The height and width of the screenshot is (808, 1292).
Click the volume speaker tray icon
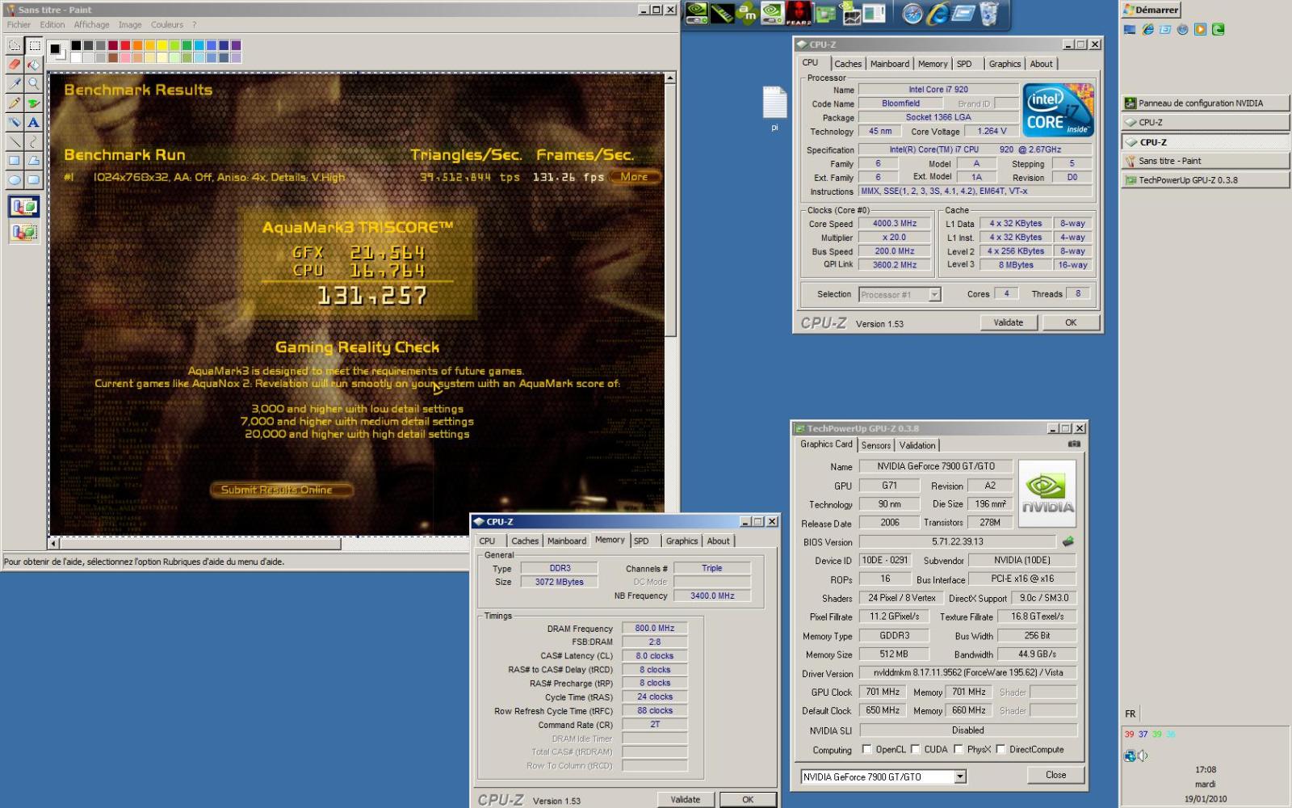[x=1143, y=755]
